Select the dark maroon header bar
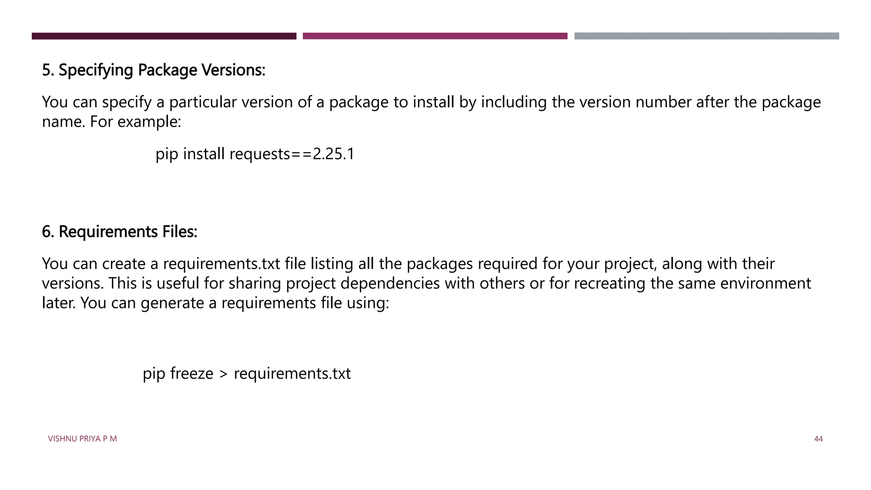This screenshot has height=490, width=871. click(164, 36)
